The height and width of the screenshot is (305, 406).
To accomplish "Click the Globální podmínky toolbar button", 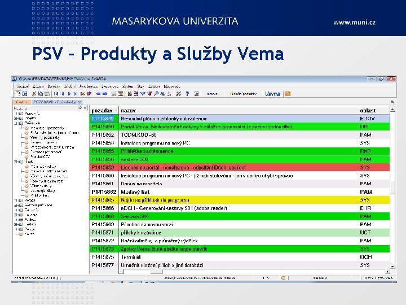I will (x=243, y=94).
